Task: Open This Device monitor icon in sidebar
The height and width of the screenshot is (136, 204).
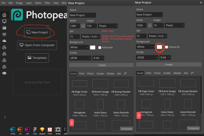Action: 4,22
